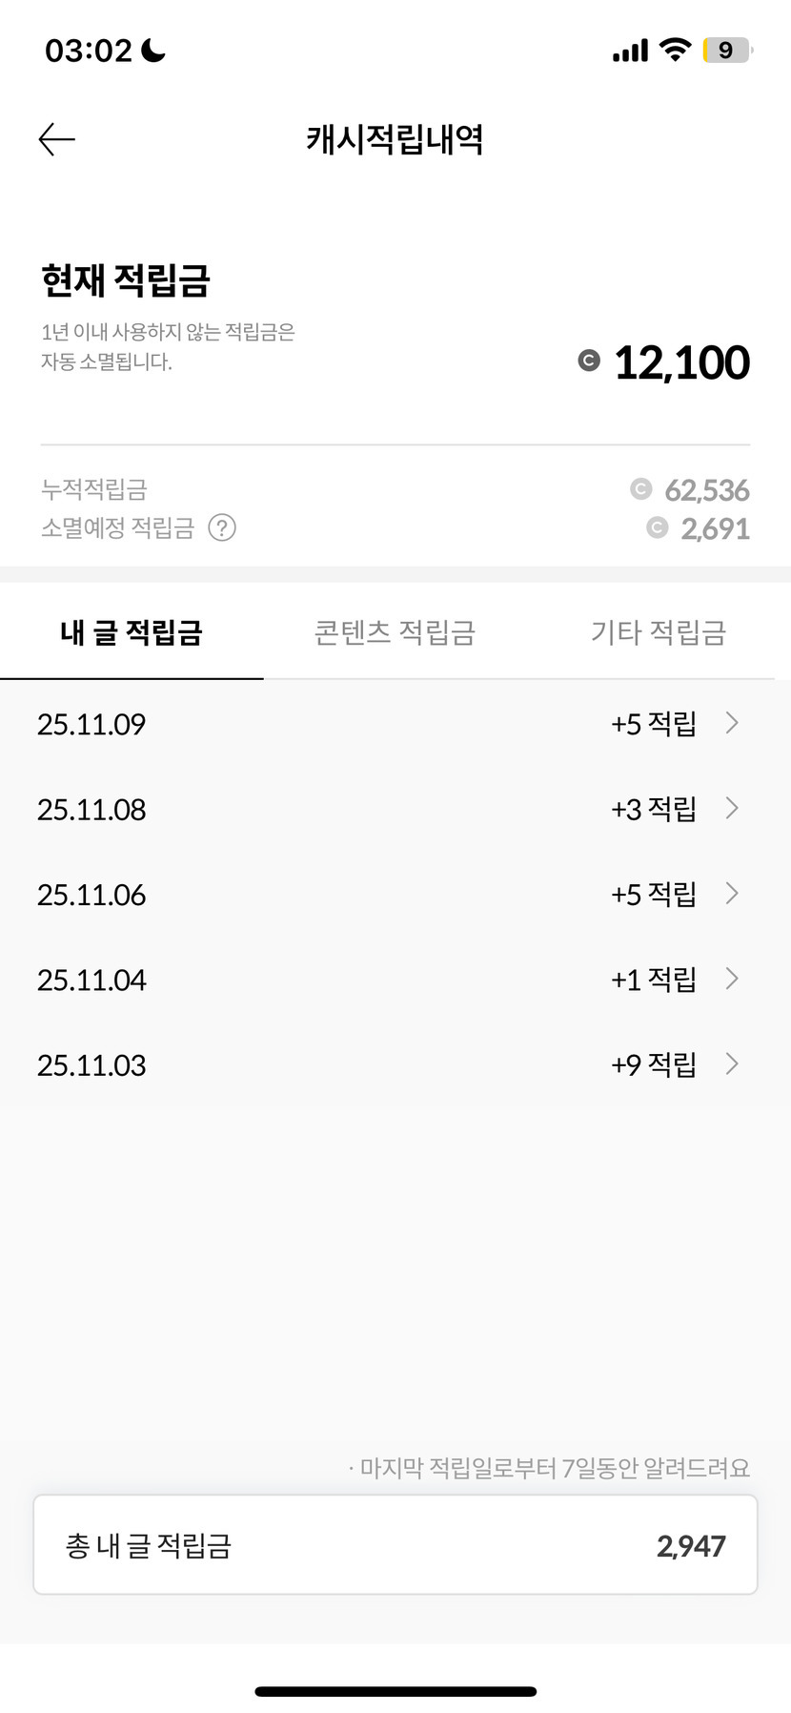Tap the question mark help icon
Screen dimensions: 791x1713
tap(222, 527)
